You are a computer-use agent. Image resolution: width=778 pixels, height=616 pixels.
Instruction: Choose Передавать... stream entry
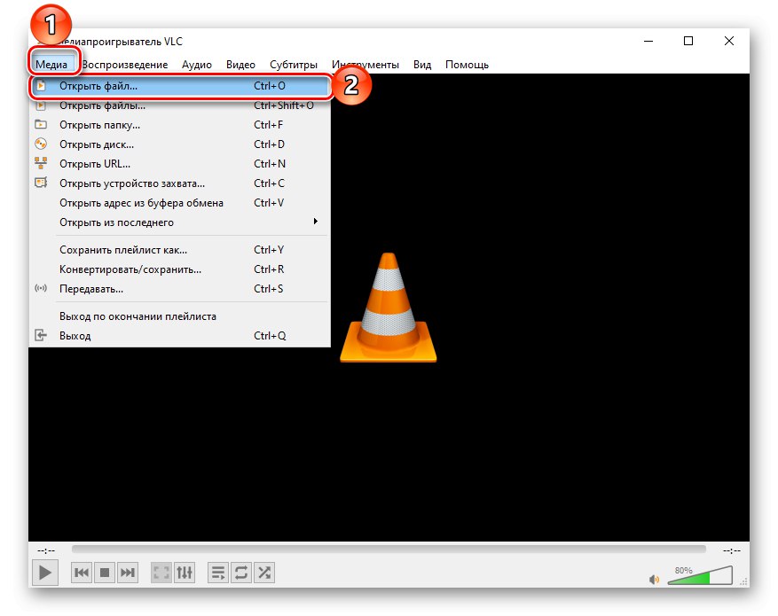179,288
